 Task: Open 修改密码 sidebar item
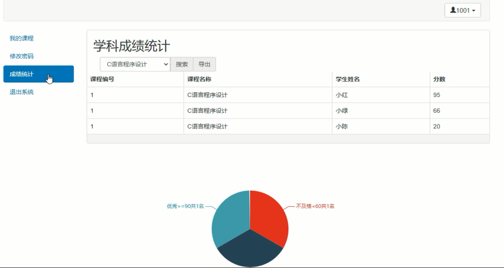coord(21,56)
